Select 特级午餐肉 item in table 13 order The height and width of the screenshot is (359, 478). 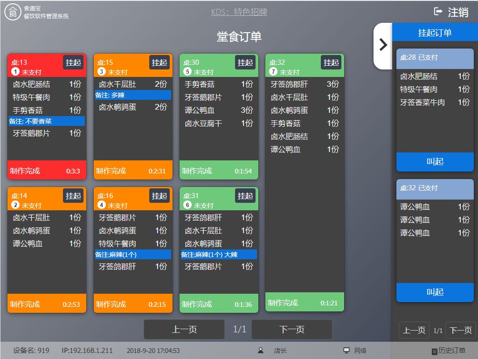coord(47,97)
